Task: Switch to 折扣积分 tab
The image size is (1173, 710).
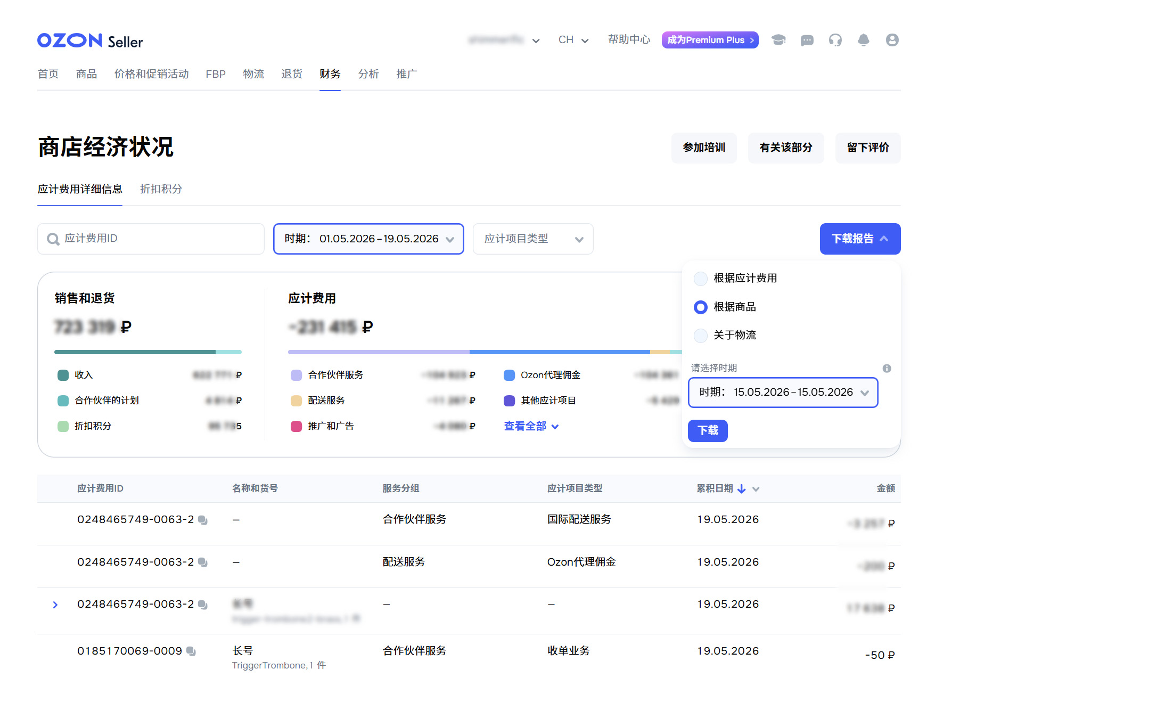Action: tap(161, 189)
